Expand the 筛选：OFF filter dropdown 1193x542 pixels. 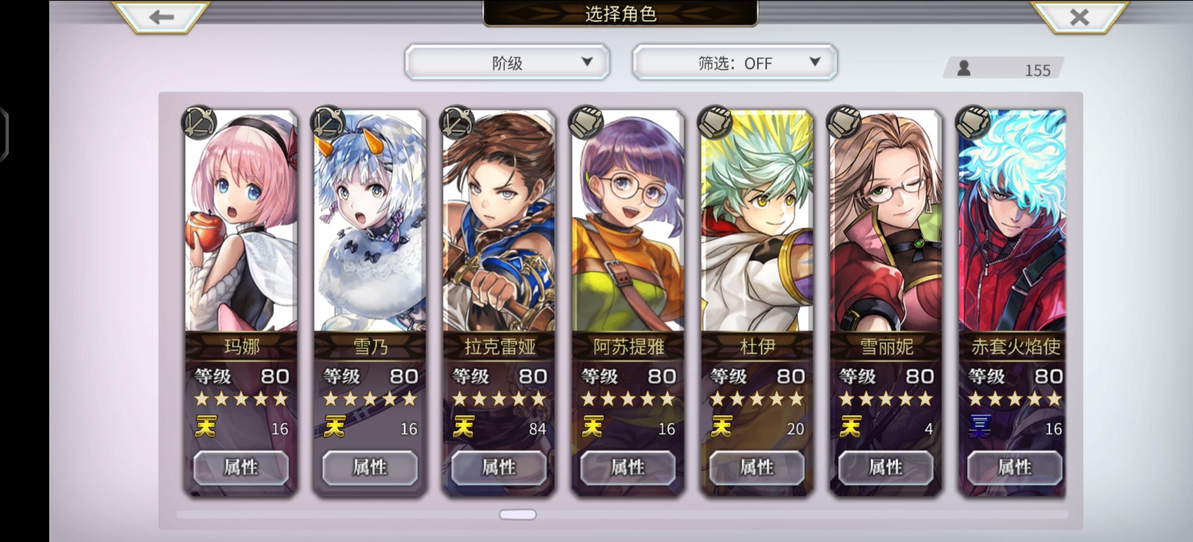(735, 62)
